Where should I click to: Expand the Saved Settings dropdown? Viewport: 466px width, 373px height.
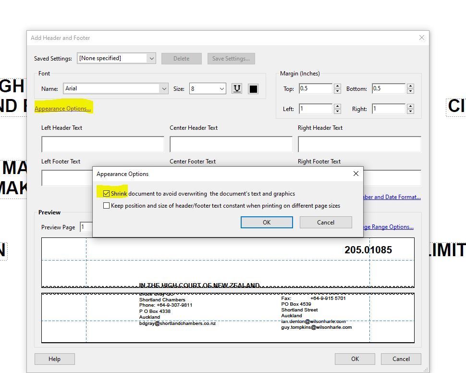[x=151, y=58]
